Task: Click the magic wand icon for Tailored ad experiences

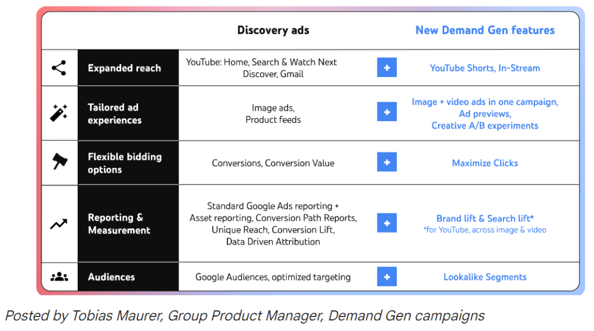Action: click(x=59, y=113)
